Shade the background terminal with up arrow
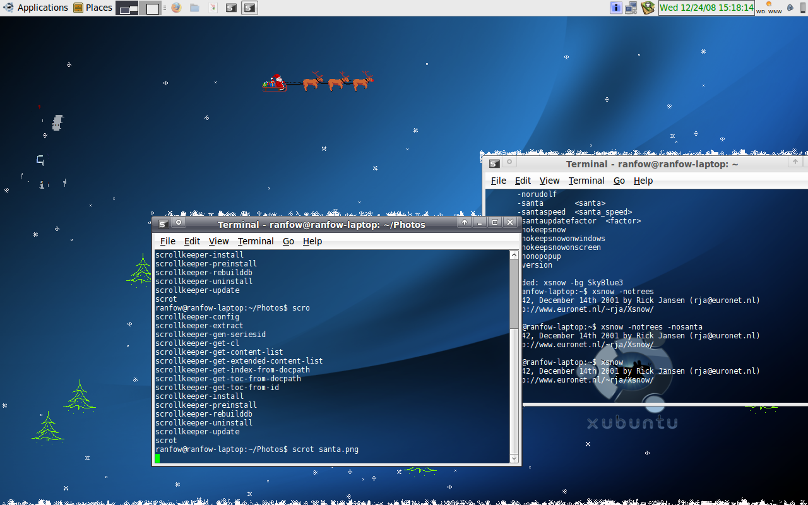Viewport: 808px width, 505px height. pos(795,162)
